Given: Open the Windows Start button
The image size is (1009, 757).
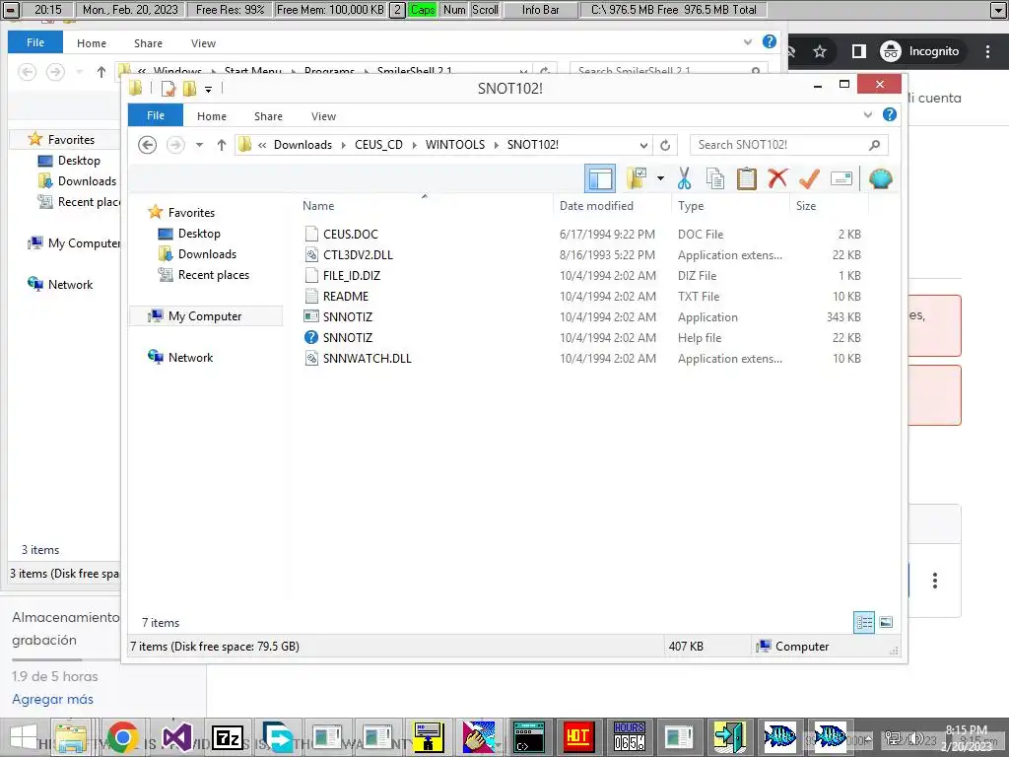Looking at the screenshot, I should coord(24,737).
